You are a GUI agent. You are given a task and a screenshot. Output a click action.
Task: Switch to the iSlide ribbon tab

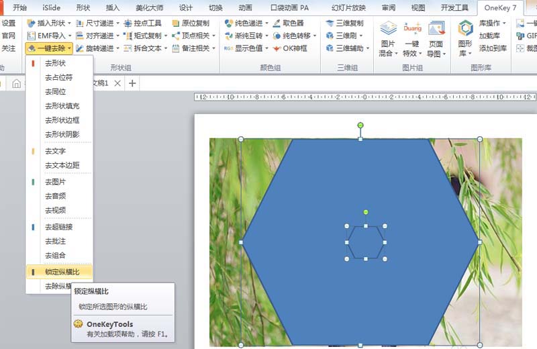pos(52,7)
